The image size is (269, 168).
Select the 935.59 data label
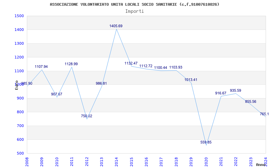pyautogui.click(x=236, y=90)
